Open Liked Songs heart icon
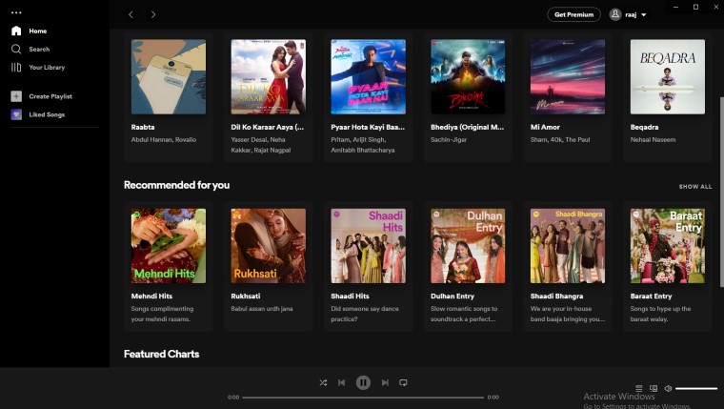Viewport: 724px width, 409px height. (x=16, y=114)
